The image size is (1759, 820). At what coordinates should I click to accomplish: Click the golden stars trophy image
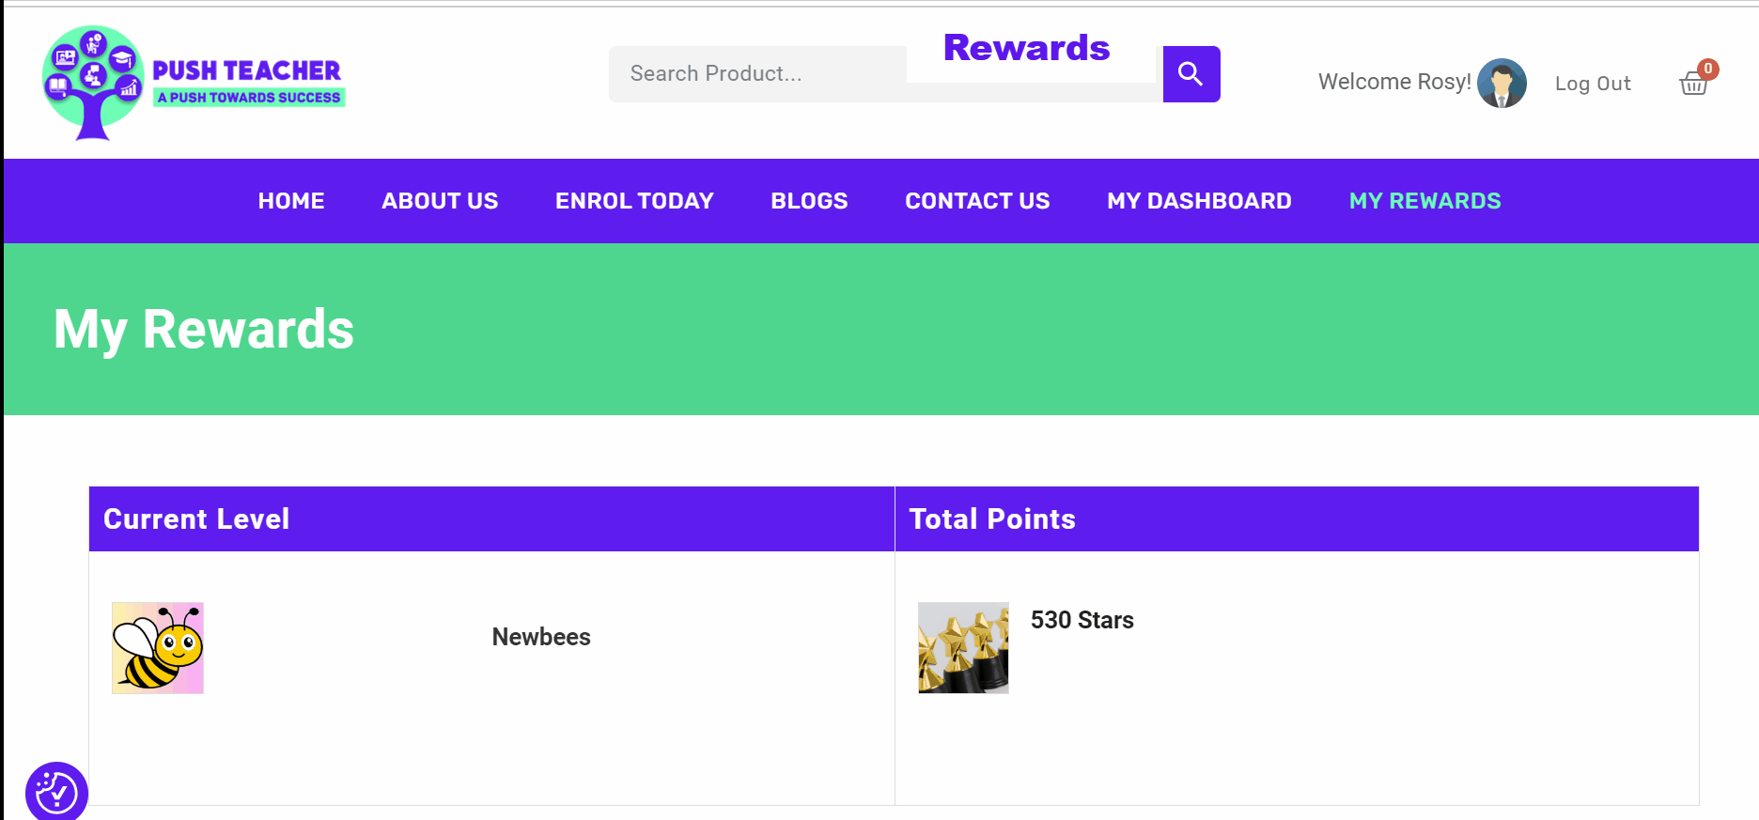[x=962, y=648]
